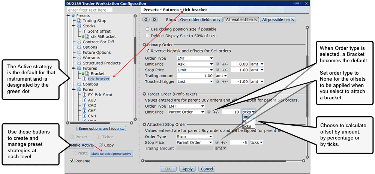Click the Contract For Diff gear icon

[x=79, y=42]
